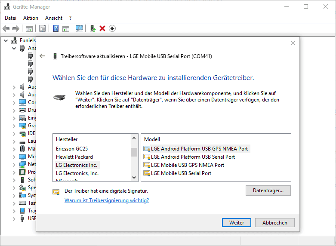This screenshot has height=246, width=336.
Task: Click the Ein... input devices icon
Action: tap(22, 118)
